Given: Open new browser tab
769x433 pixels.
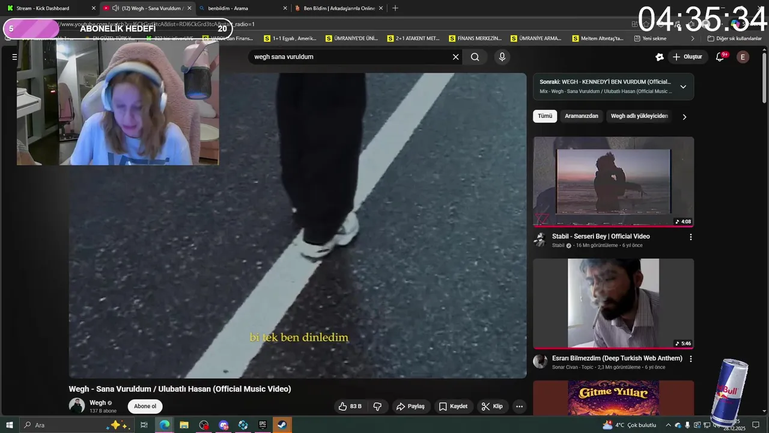Looking at the screenshot, I should pyautogui.click(x=395, y=8).
